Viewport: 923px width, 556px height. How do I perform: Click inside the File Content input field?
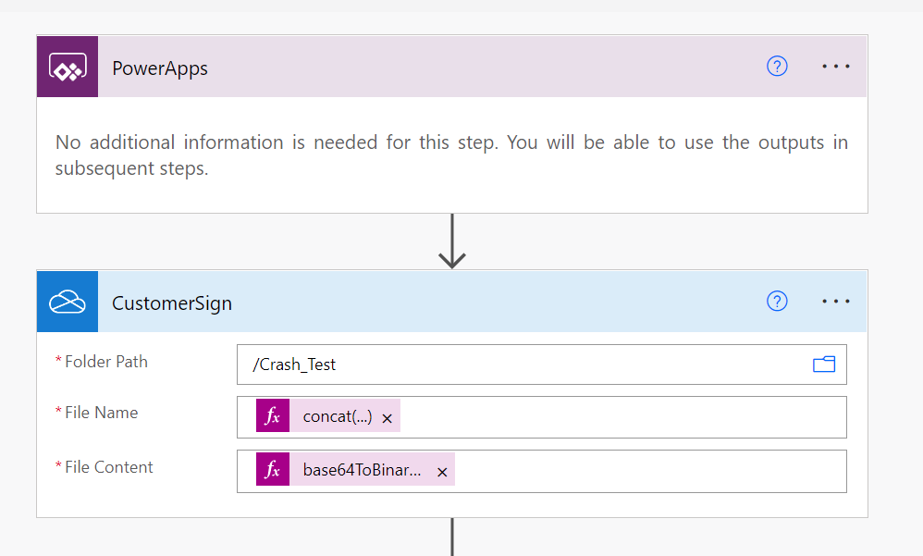click(542, 471)
